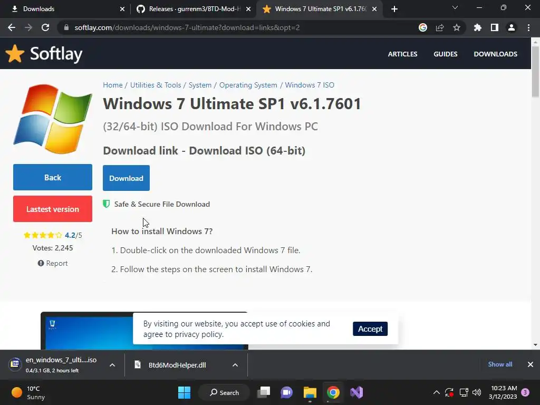Open the Chrome profile avatar
This screenshot has width=540, height=405.
click(512, 27)
